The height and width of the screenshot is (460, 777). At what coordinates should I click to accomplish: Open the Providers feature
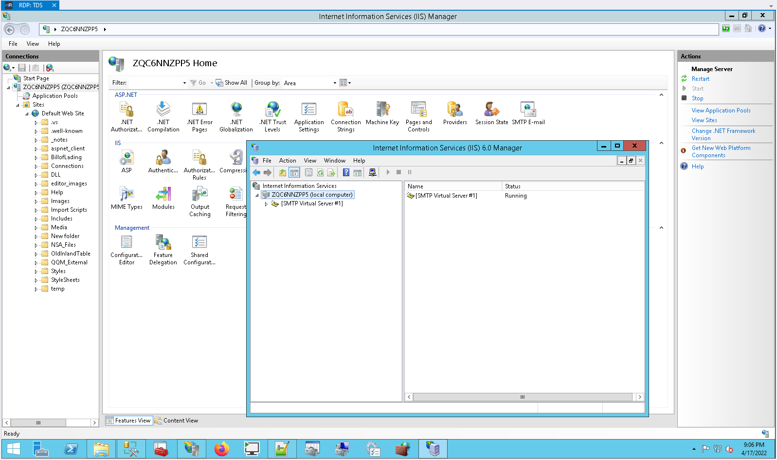click(x=455, y=113)
